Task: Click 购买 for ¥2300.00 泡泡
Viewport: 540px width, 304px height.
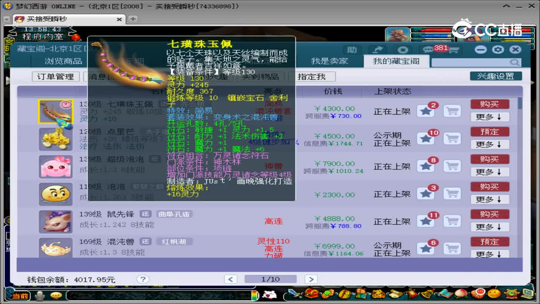Action: tap(490, 187)
